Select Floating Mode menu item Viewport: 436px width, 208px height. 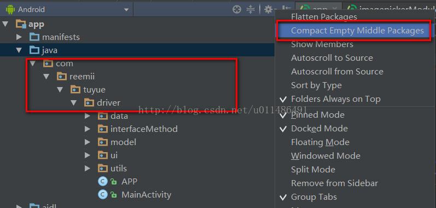click(x=356, y=142)
